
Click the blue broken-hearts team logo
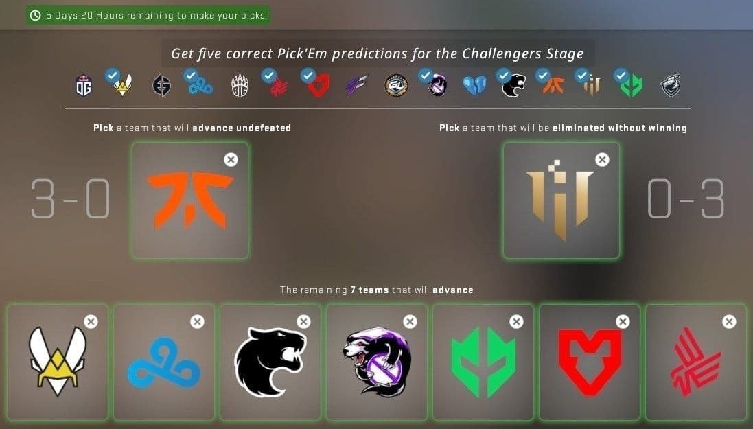tap(474, 86)
